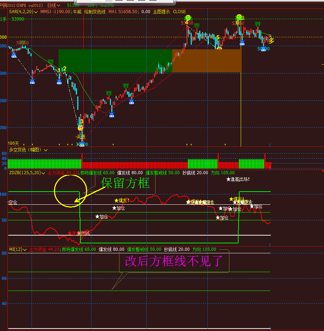Viewport: 324px width, 331px height.
Task: Click 爆发线 80.00 in MI(12) panel header
Action: pos(112,249)
